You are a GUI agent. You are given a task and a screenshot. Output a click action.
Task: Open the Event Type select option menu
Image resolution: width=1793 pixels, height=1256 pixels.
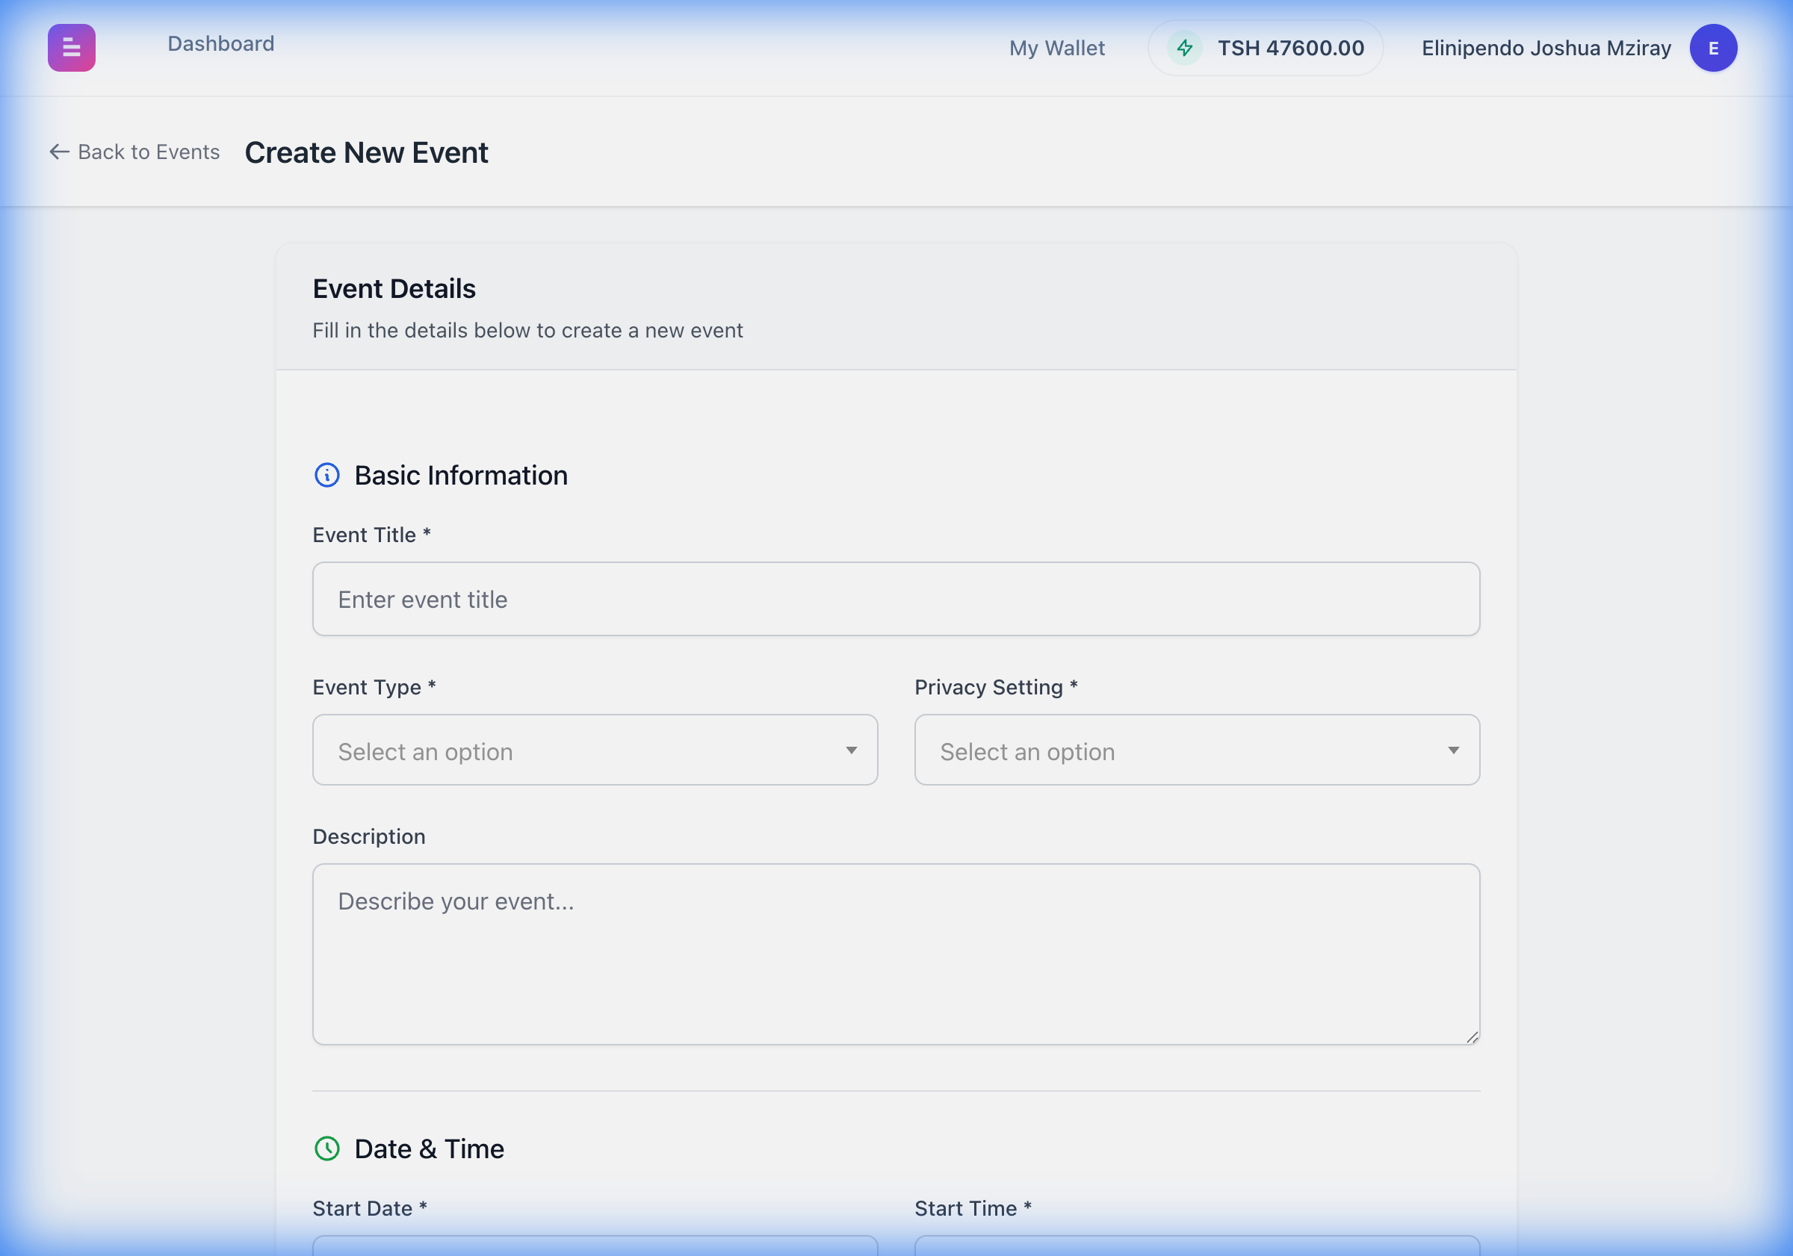pyautogui.click(x=595, y=750)
